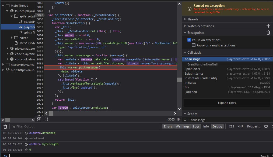
Task: Select _opened call stack frame
Action: point(227,92)
